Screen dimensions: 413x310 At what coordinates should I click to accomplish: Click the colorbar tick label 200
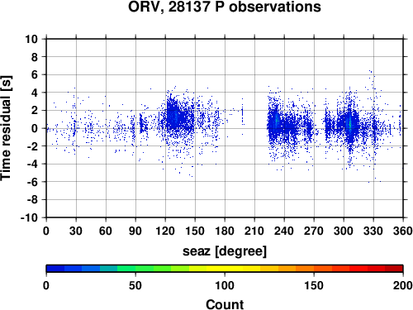click(403, 285)
